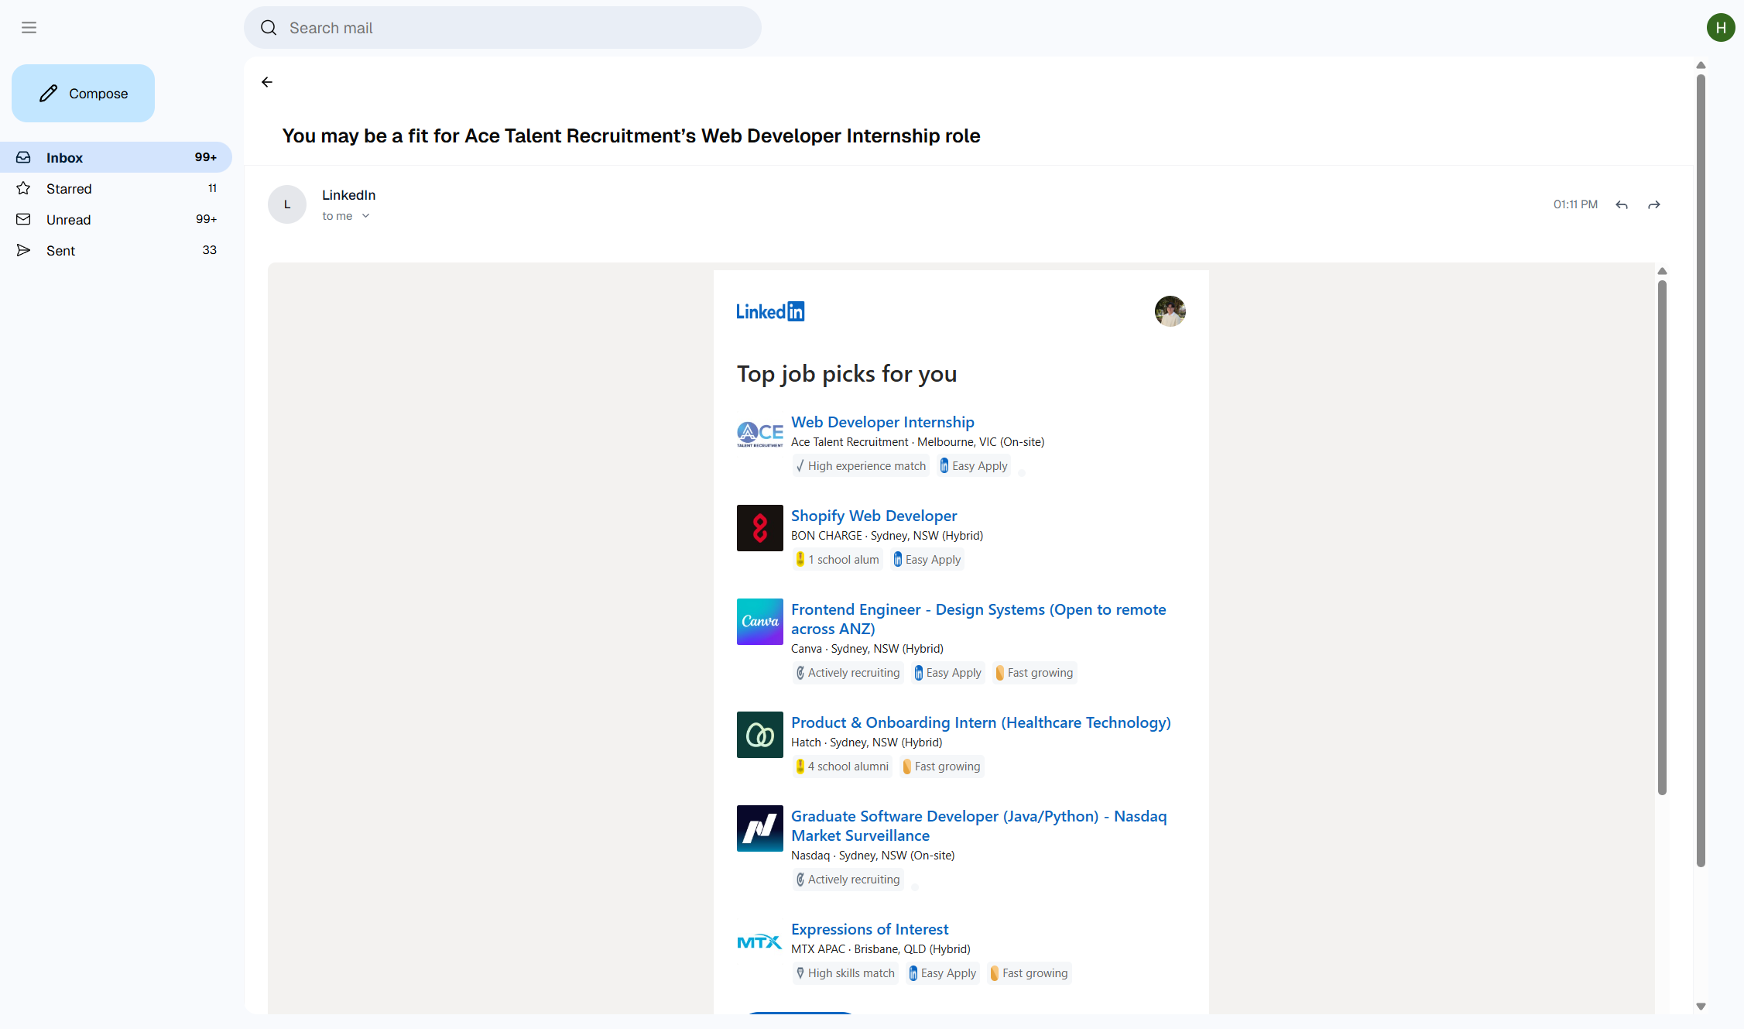1744x1029 pixels.
Task: Compose a new message
Action: 83,93
